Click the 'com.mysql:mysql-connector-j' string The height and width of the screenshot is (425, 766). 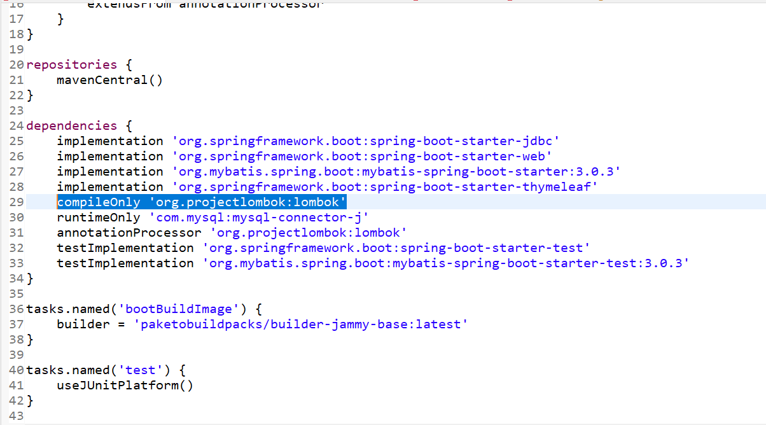[x=259, y=218]
